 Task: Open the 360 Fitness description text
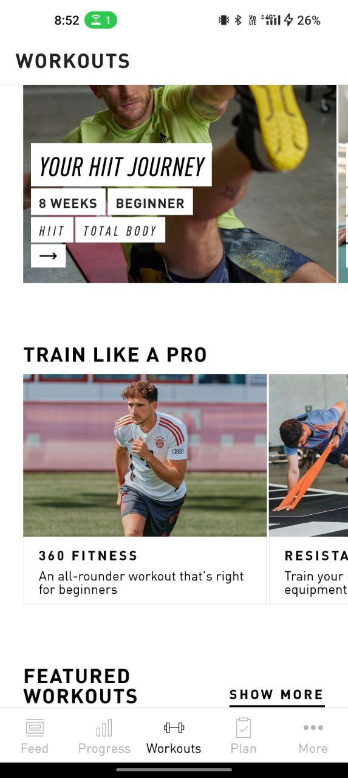142,583
